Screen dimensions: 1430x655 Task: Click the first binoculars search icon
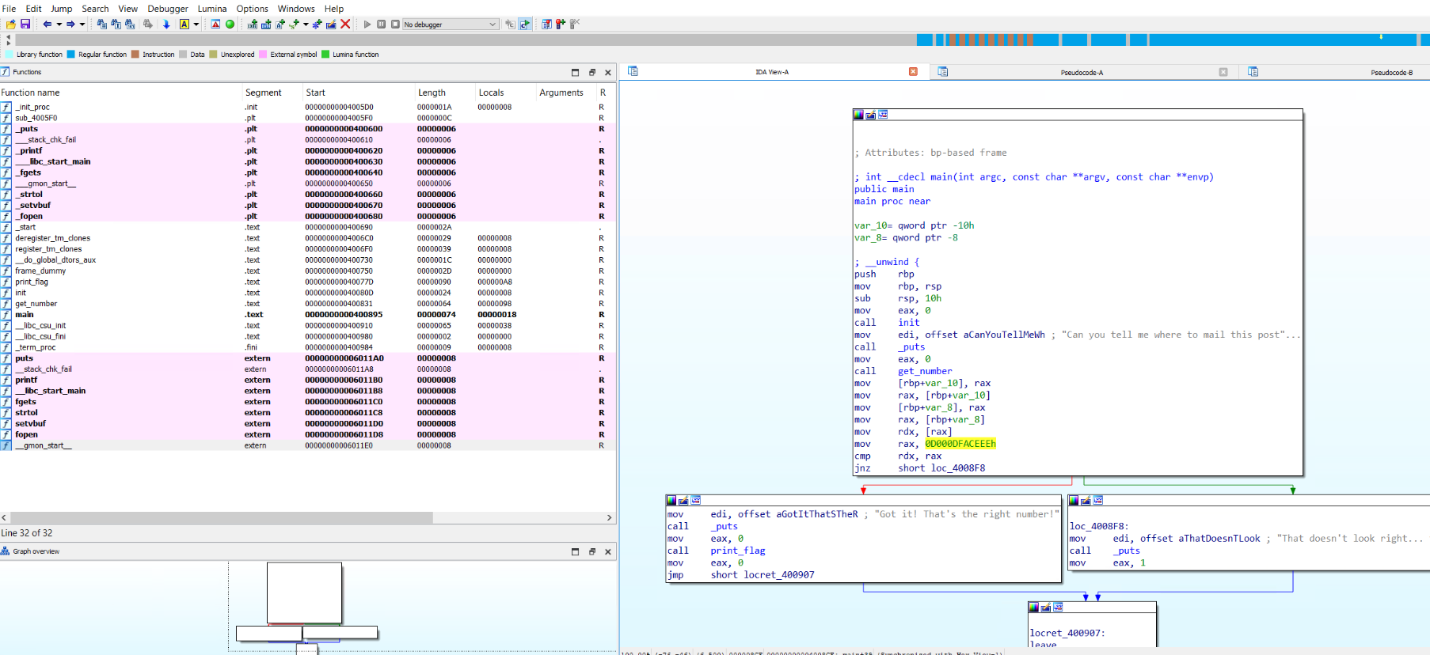point(101,25)
